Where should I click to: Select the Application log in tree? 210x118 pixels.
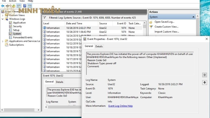19,23
